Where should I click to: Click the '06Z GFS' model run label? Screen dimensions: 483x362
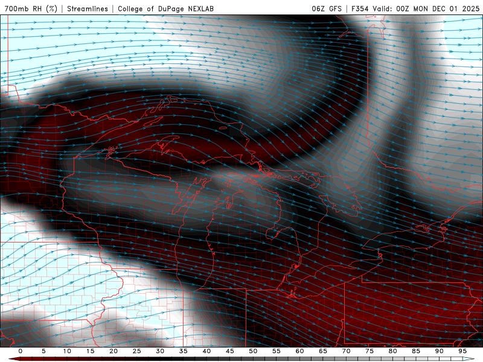(x=327, y=8)
